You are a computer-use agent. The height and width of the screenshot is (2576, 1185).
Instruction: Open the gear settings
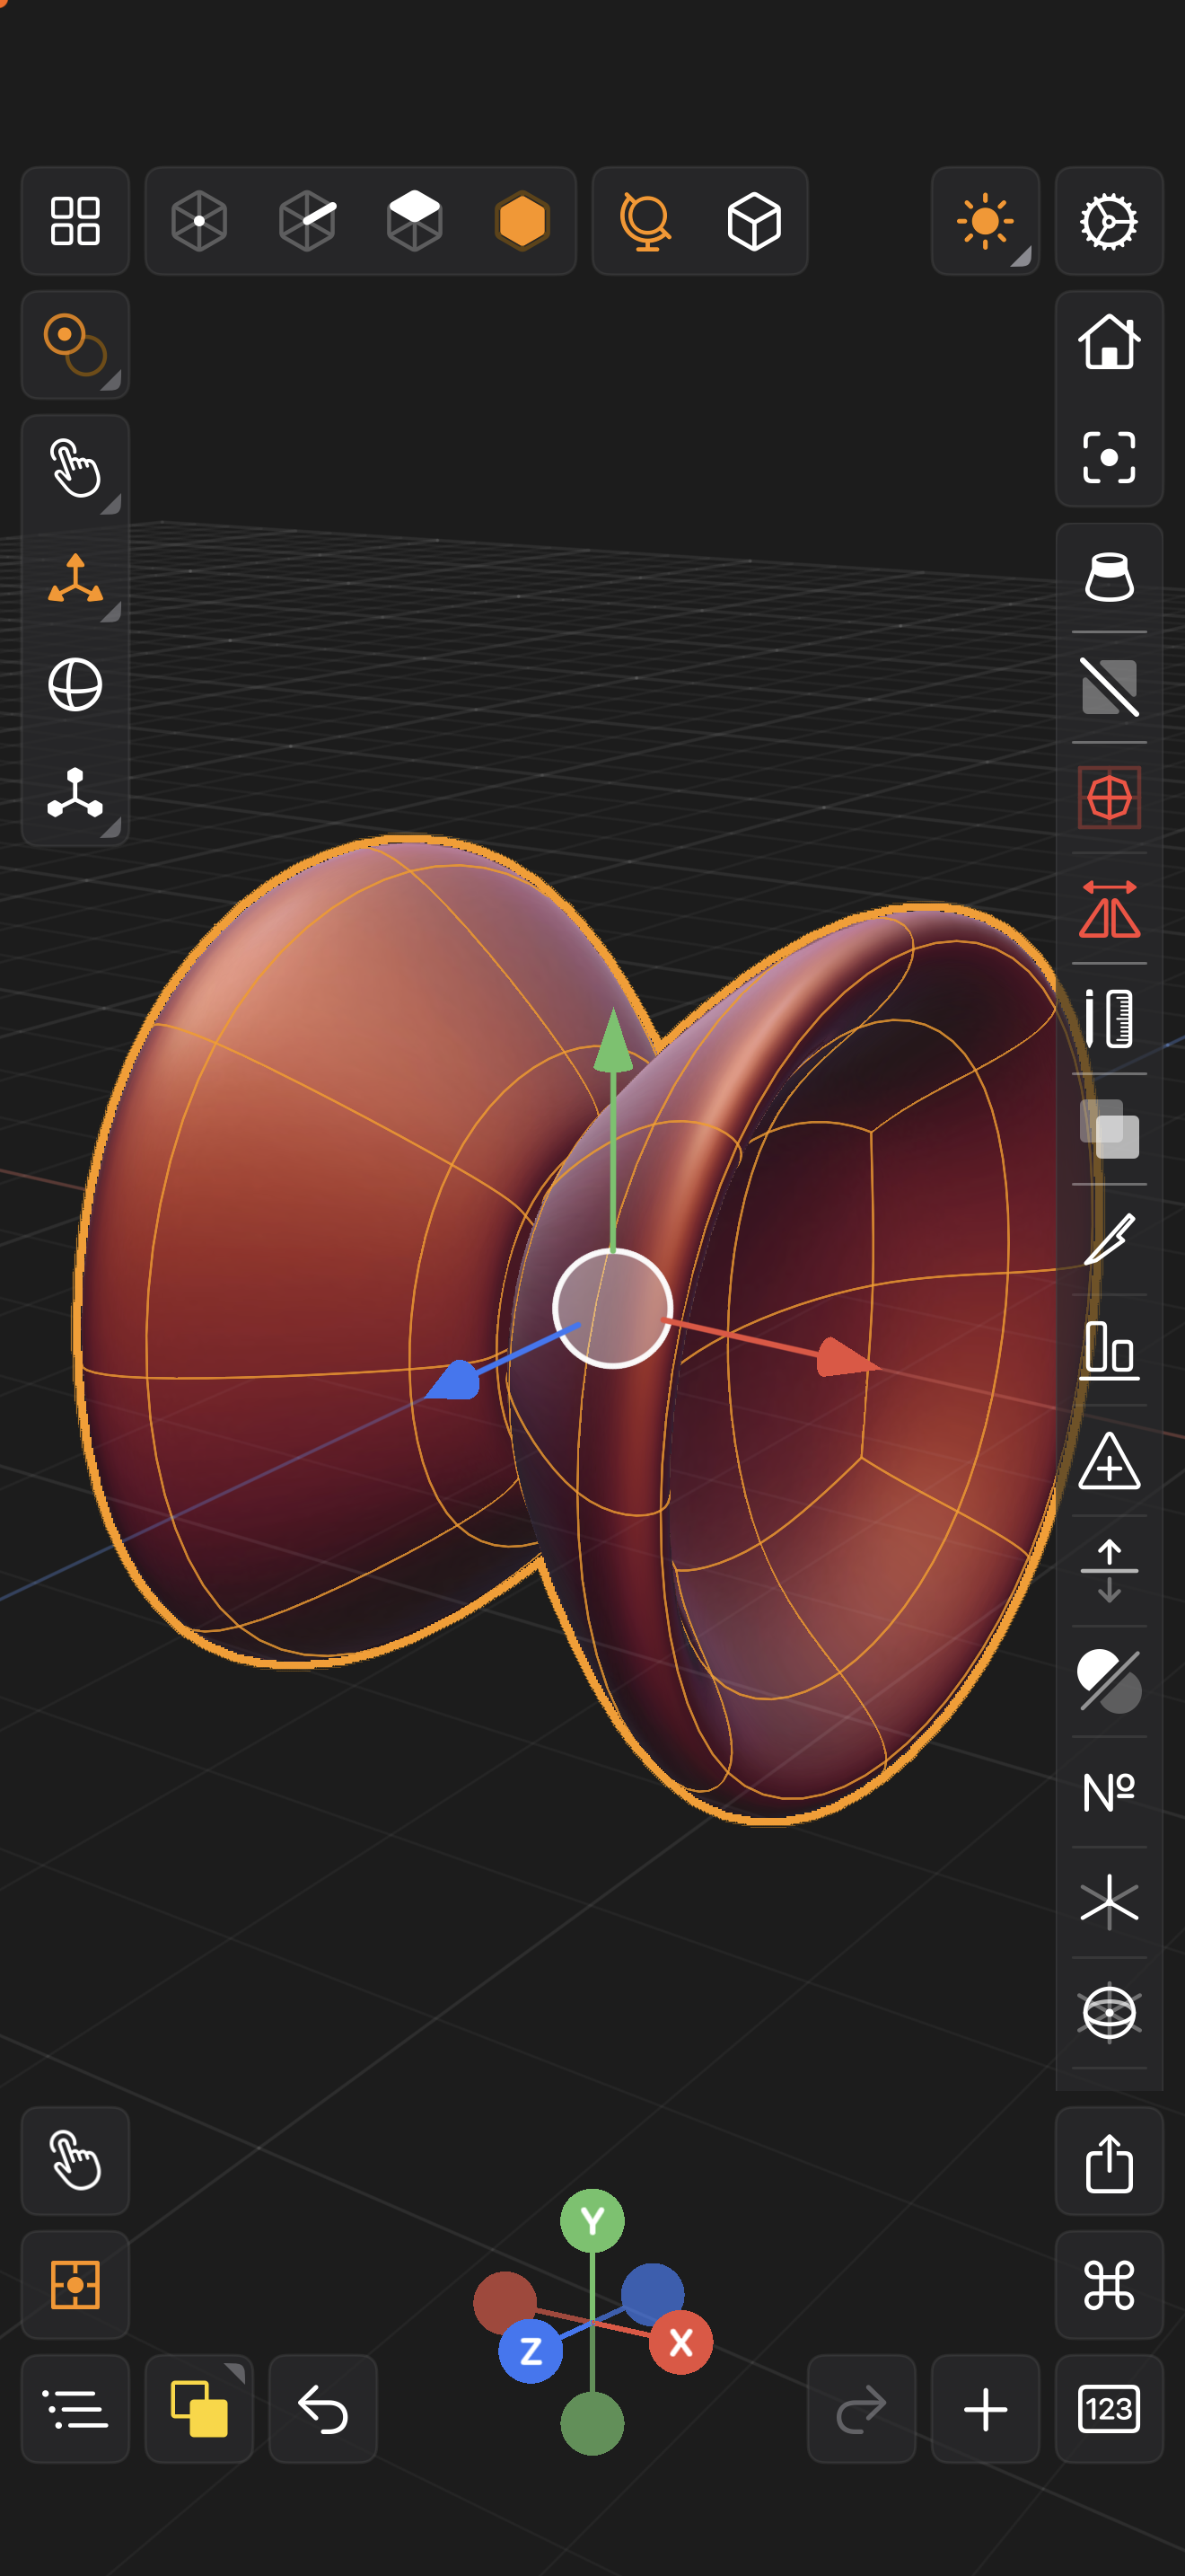click(1109, 221)
